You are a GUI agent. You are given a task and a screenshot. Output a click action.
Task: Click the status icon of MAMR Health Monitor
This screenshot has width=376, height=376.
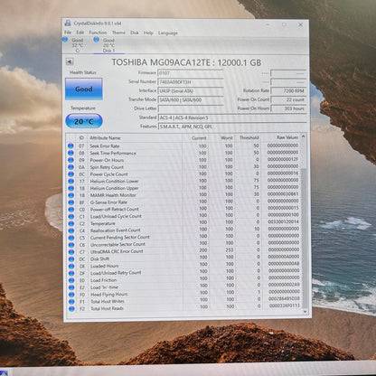[x=70, y=195]
